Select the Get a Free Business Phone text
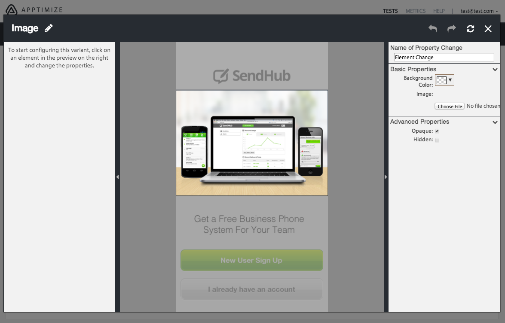The image size is (505, 323). coord(249,224)
